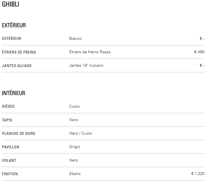Click the GHIBLI heading
Screen dimensions: 214x187
(x=10, y=4)
